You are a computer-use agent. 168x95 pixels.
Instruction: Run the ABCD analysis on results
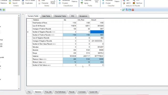pyautogui.click(x=127, y=3)
